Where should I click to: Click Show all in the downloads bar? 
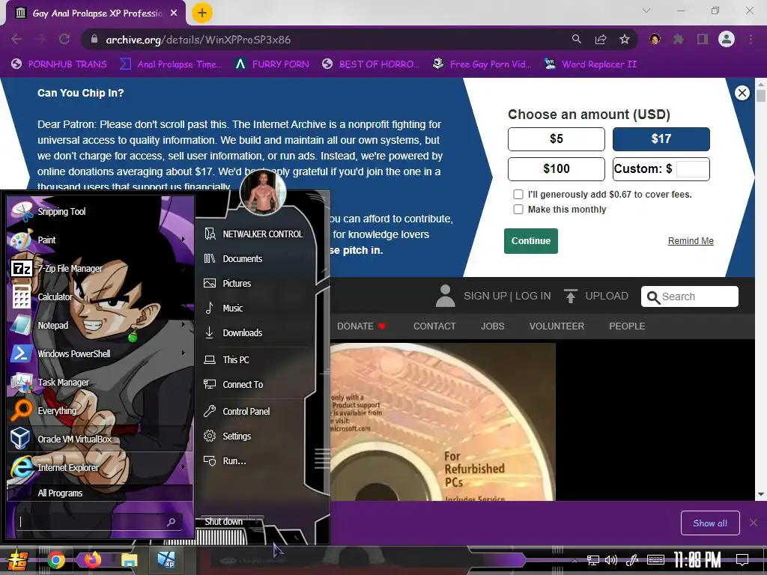click(710, 523)
